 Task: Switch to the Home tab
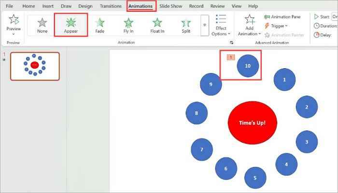pos(28,6)
